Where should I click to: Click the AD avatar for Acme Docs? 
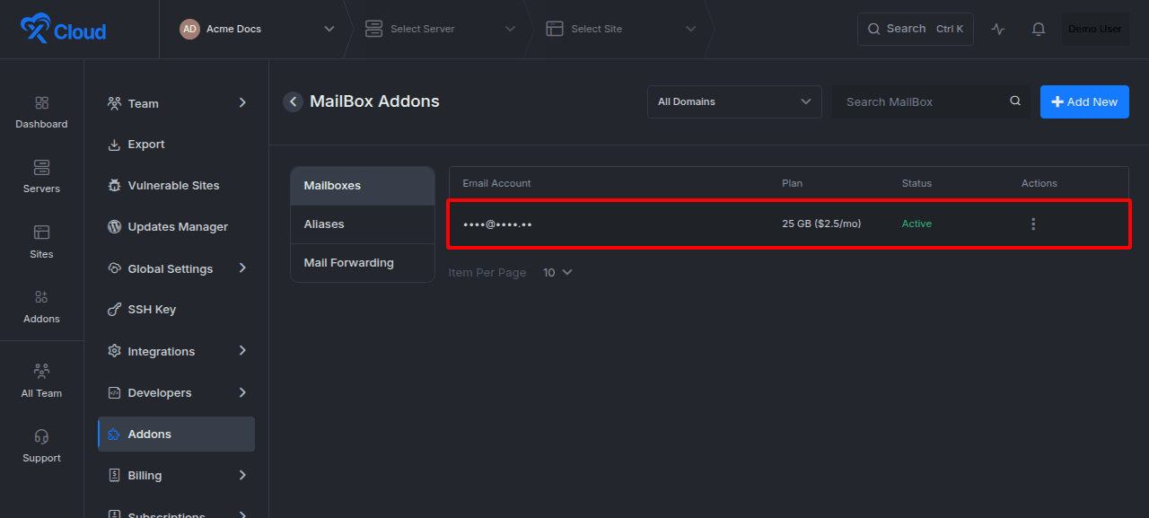click(x=189, y=29)
